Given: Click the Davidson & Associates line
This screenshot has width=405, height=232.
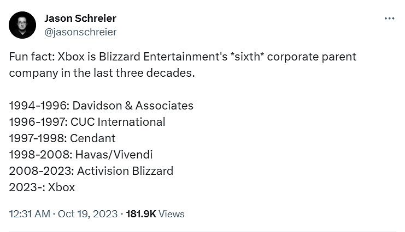Looking at the screenshot, I should point(101,105).
